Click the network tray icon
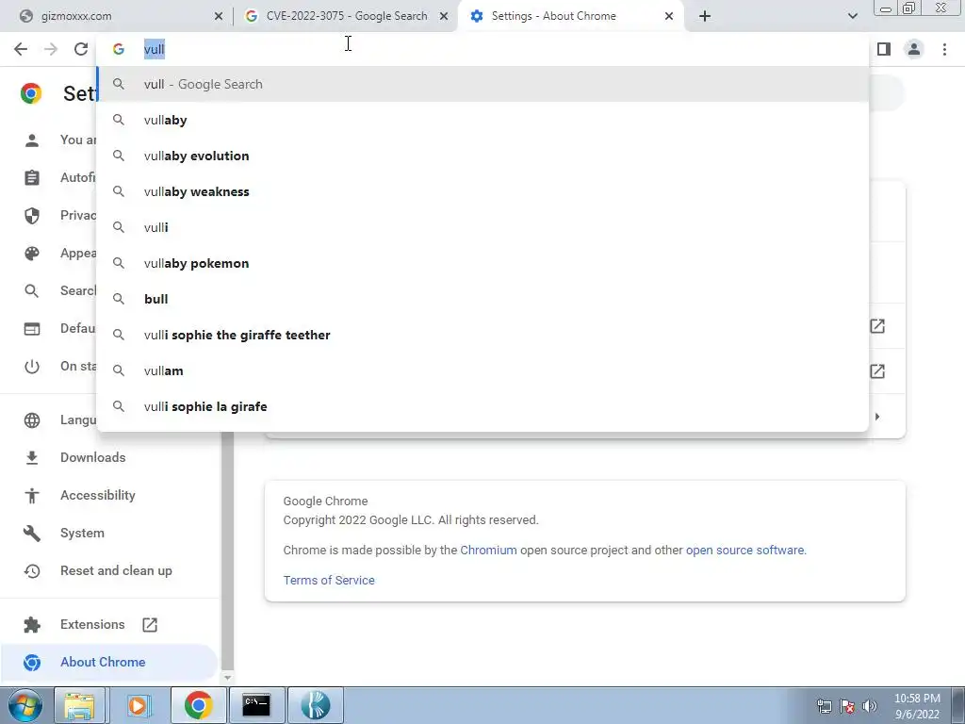The height and width of the screenshot is (724, 965). click(x=824, y=706)
